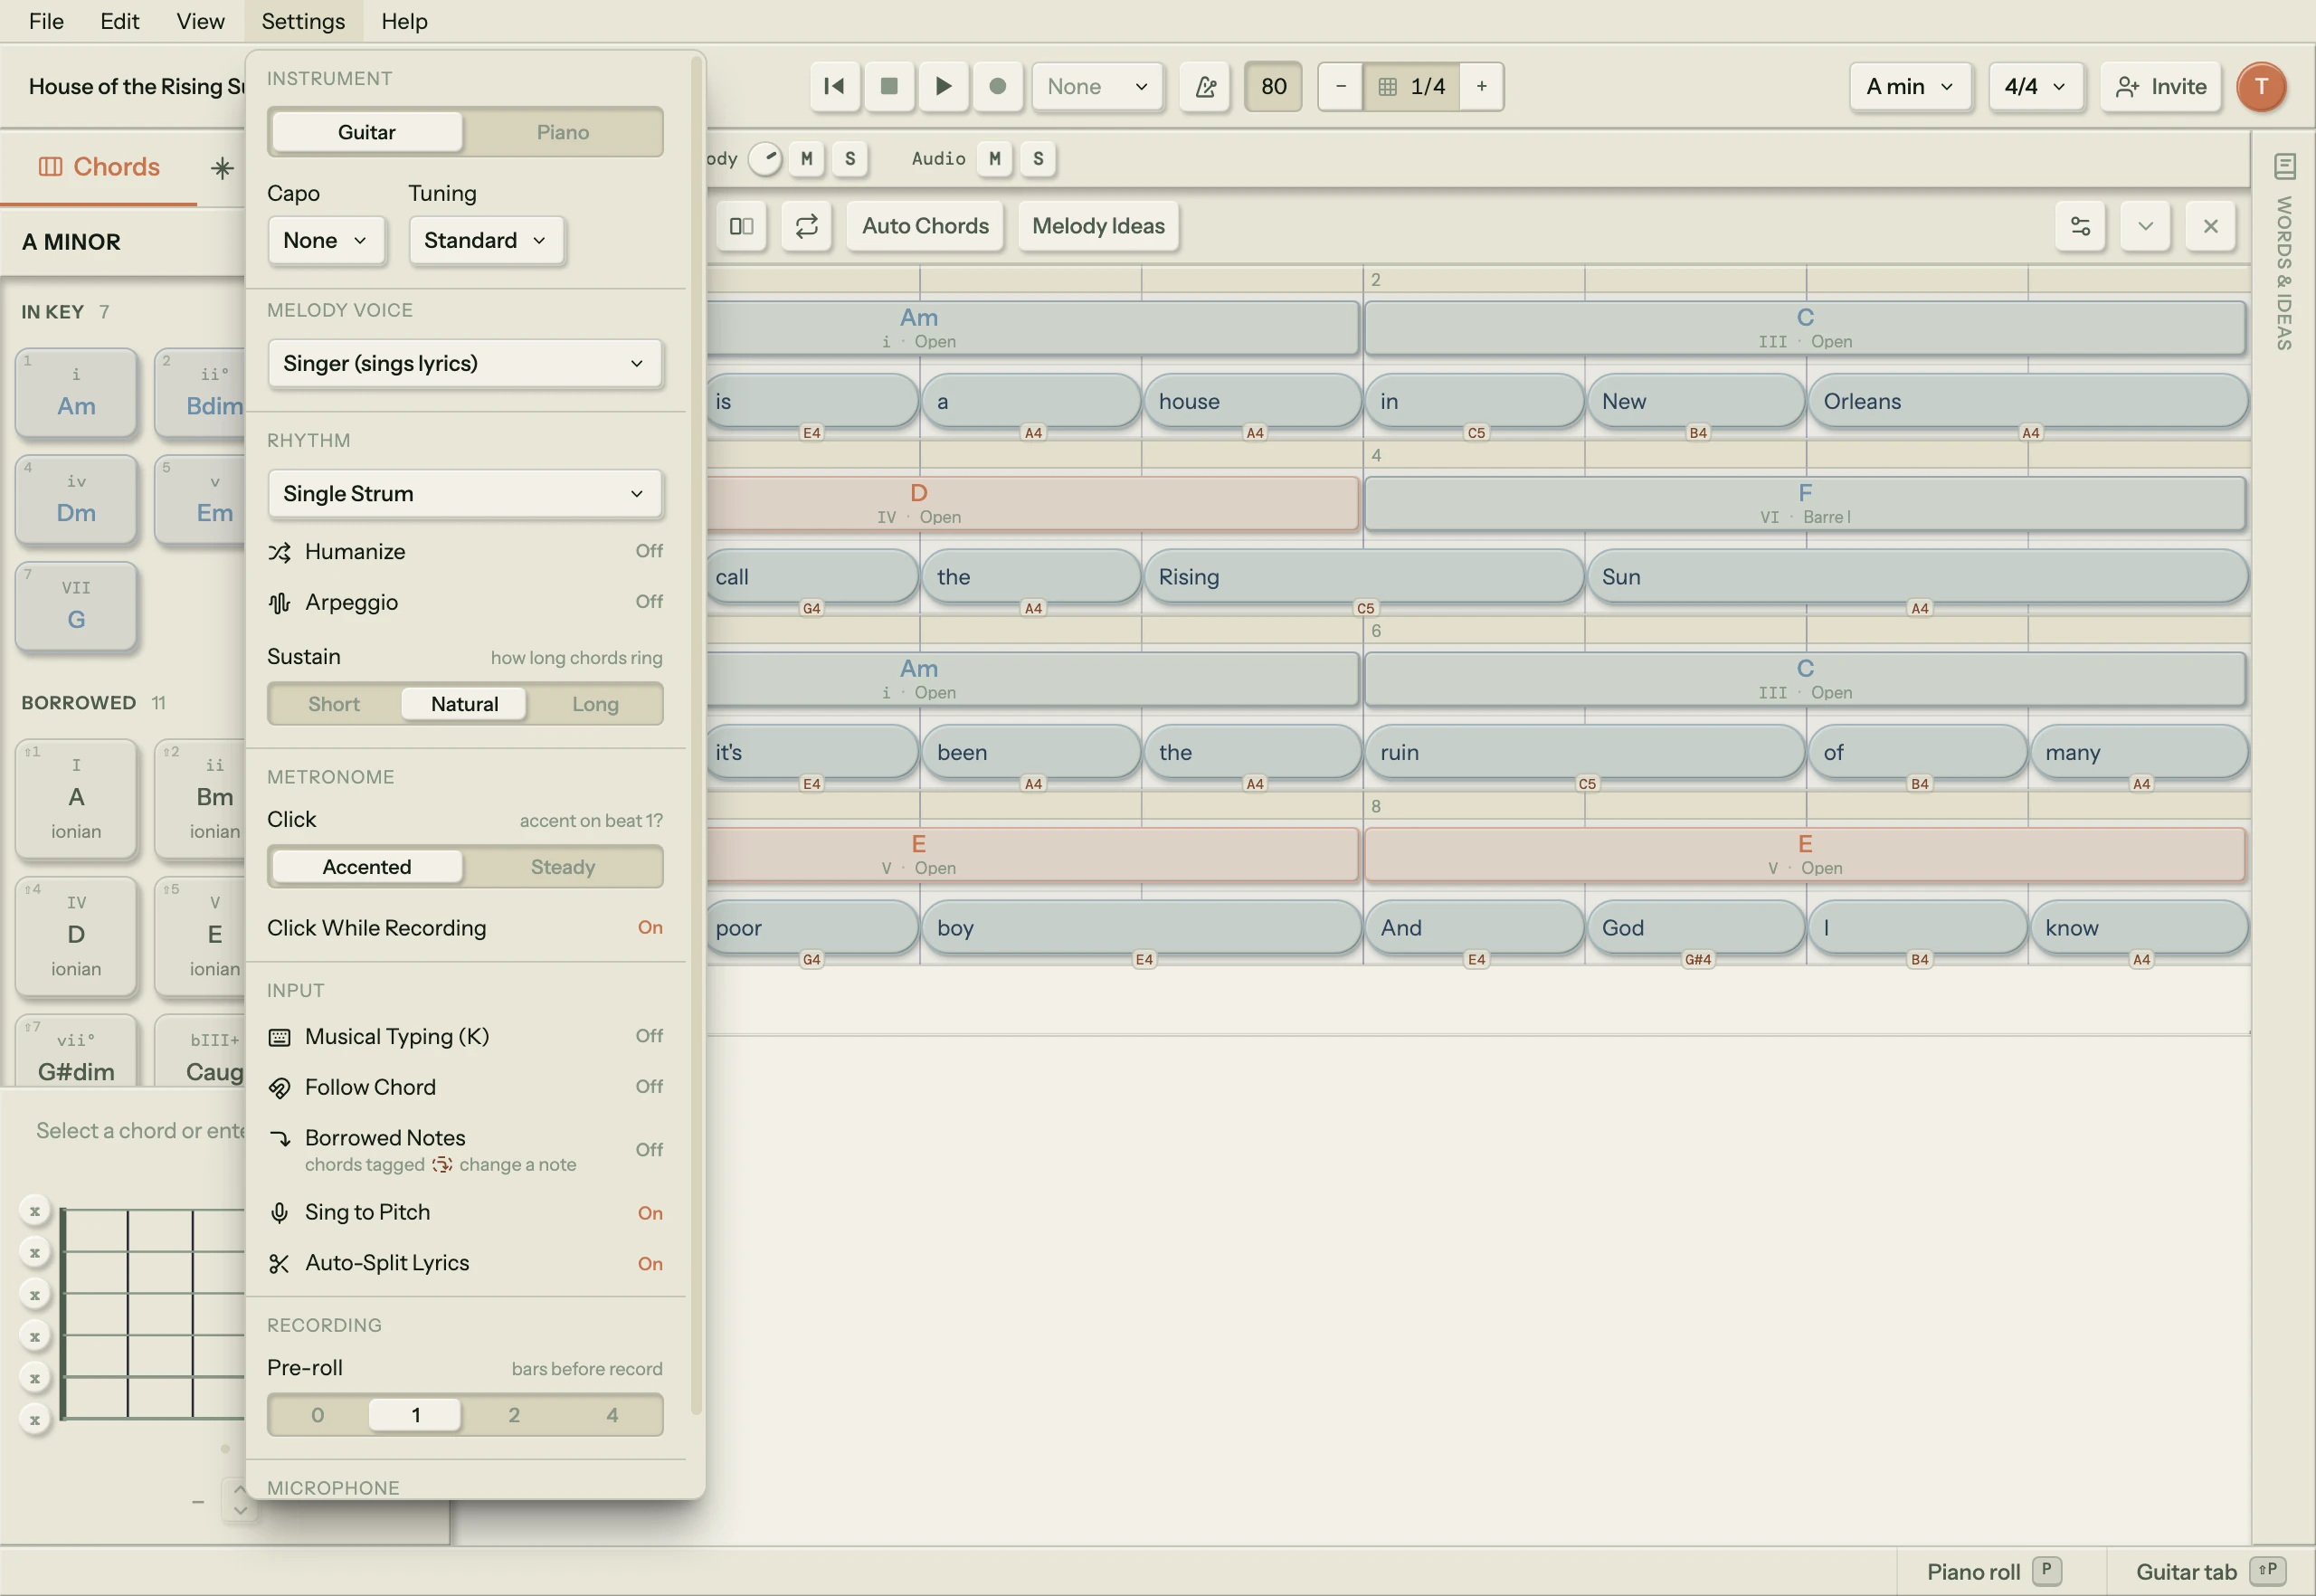Image resolution: width=2316 pixels, height=1596 pixels.
Task: Select the 'Orleans' lyric note
Action: point(2027,401)
